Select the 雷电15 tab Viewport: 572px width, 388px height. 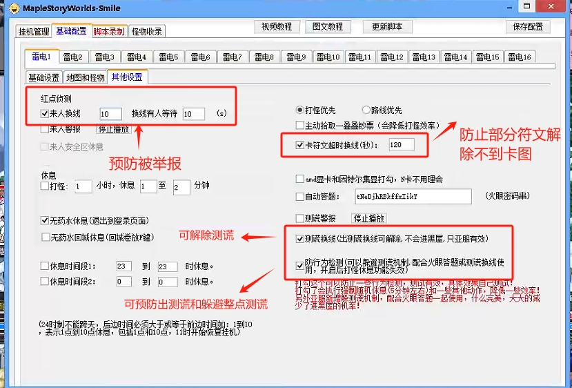point(487,57)
